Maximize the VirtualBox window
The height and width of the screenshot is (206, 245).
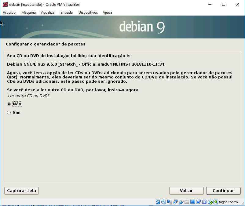pos(224,4)
